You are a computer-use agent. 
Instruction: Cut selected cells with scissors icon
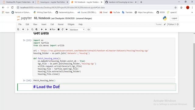click(x=28, y=30)
